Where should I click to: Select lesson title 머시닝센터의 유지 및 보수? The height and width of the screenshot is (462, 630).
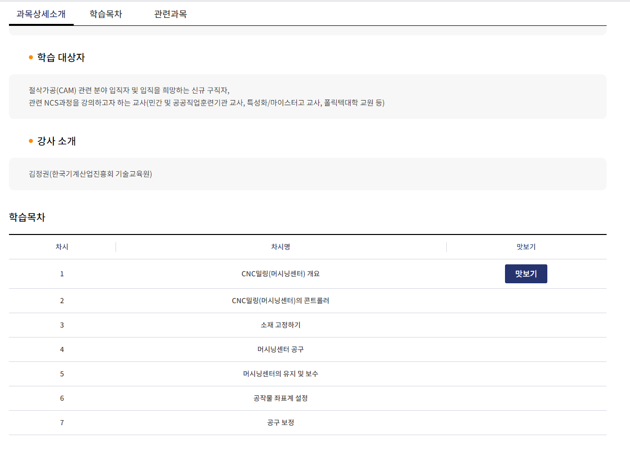point(280,374)
